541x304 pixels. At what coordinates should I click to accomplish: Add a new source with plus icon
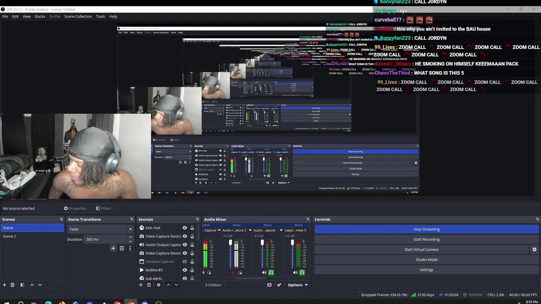point(141,285)
